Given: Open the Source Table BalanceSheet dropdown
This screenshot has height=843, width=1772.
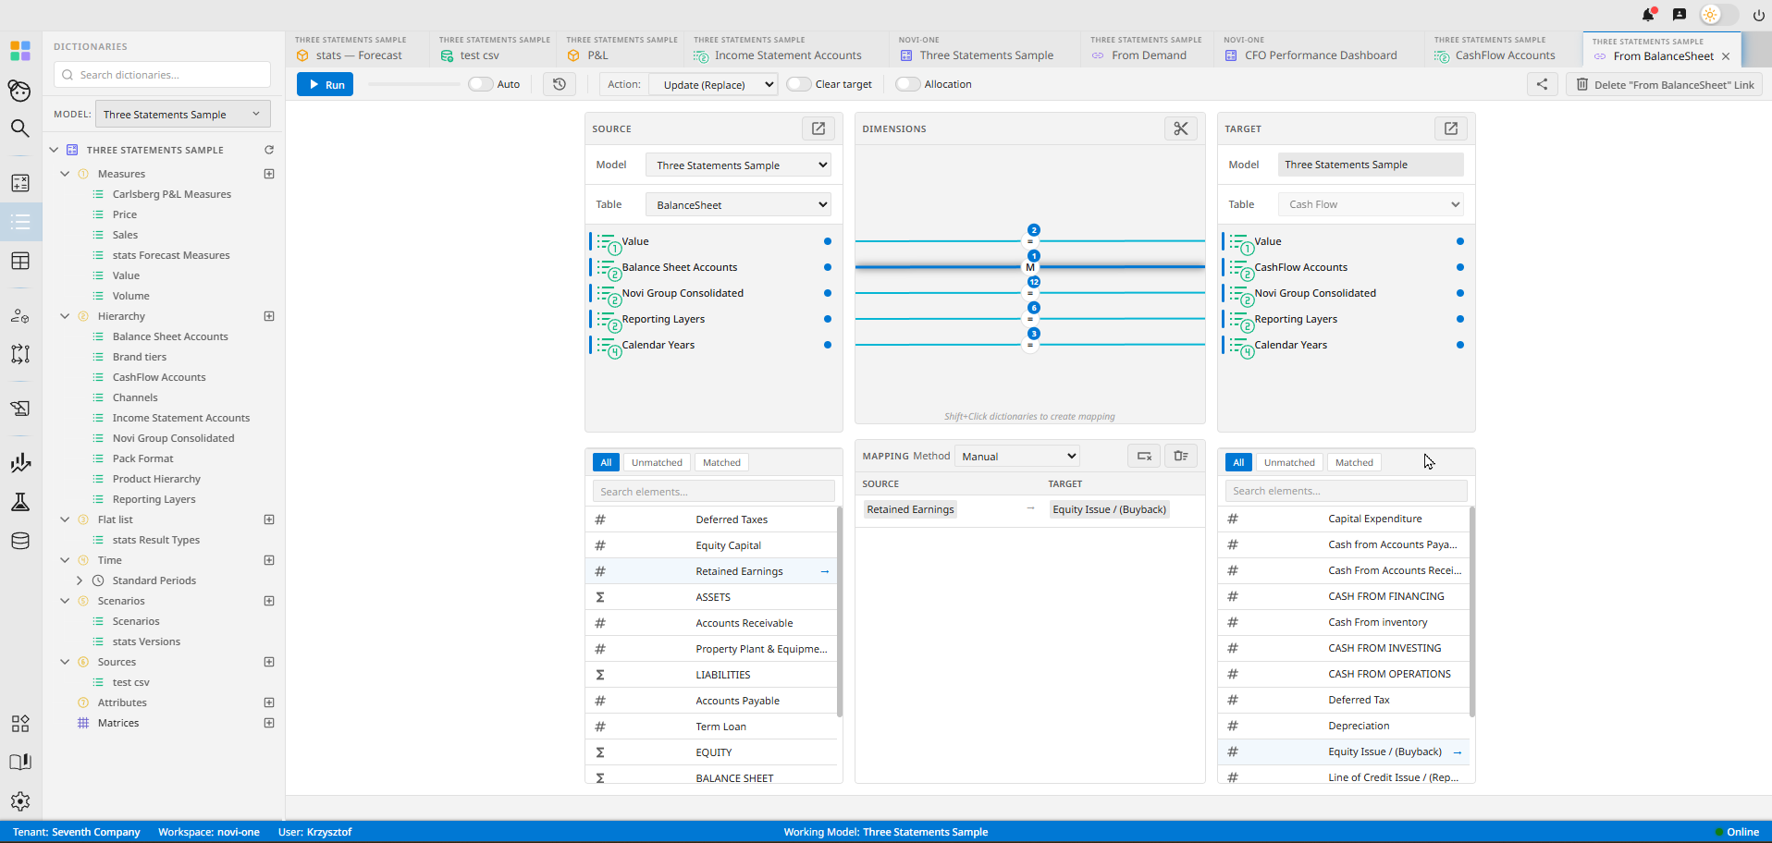Looking at the screenshot, I should (x=738, y=205).
